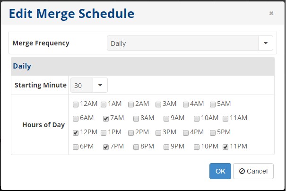Image resolution: width=286 pixels, height=191 pixels.
Task: Click the Cancel button
Action: 253,171
